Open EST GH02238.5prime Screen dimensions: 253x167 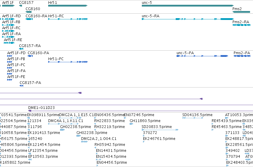pos(75,127)
